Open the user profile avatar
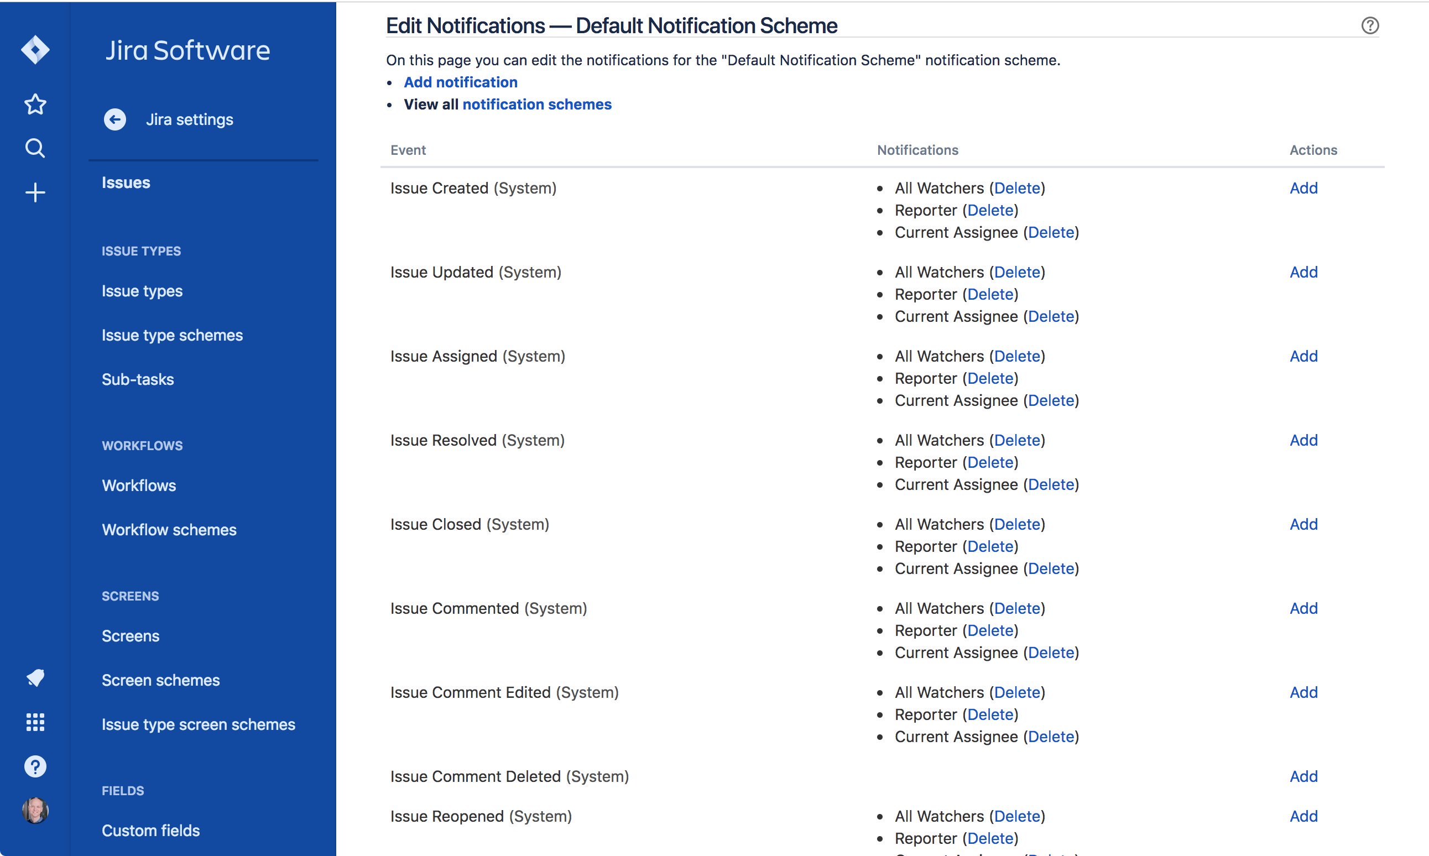 tap(35, 810)
